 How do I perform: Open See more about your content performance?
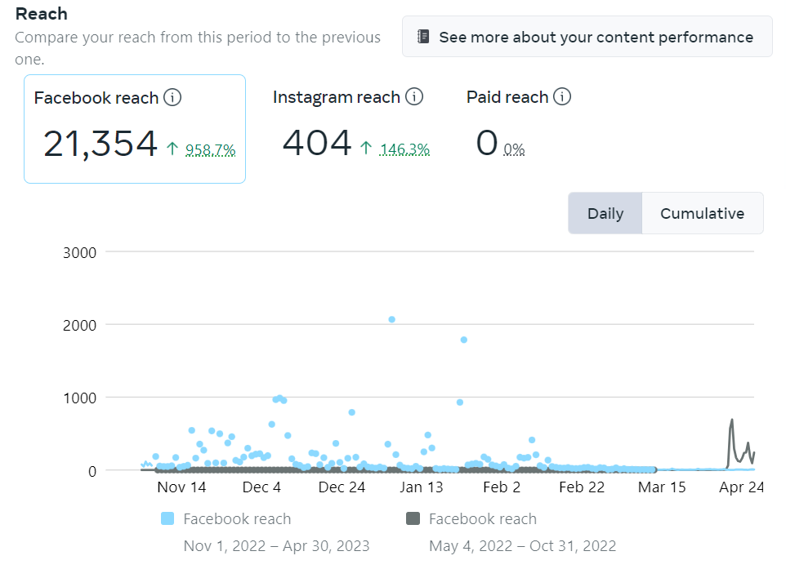click(x=587, y=37)
